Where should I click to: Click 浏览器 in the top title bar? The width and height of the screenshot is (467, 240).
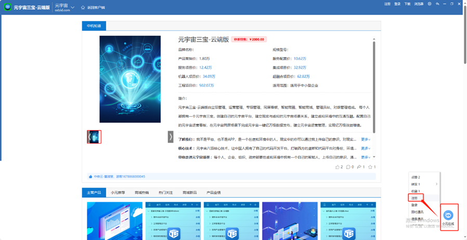pos(419,4)
